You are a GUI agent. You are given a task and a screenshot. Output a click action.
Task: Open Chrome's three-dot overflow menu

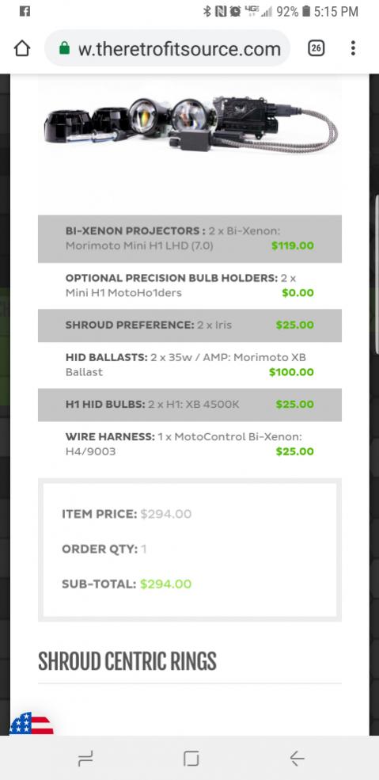353,48
